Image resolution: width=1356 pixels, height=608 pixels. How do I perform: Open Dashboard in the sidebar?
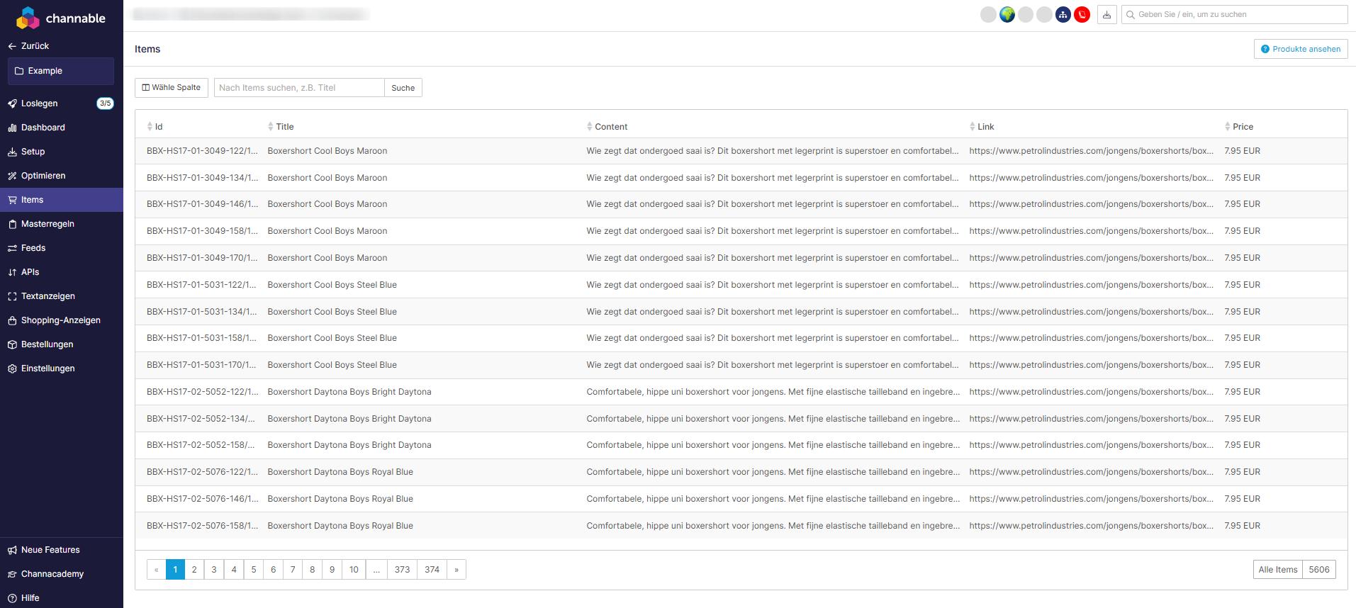point(43,128)
